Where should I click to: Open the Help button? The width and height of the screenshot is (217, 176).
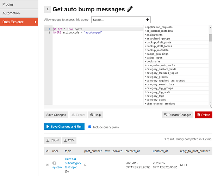tap(95, 115)
